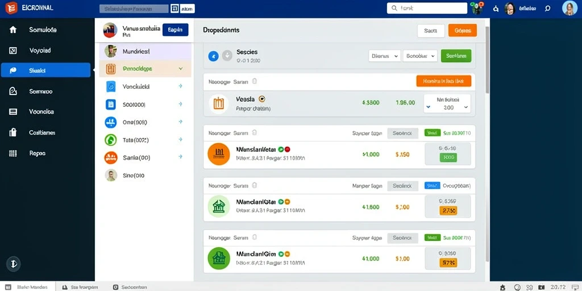Click the blue circle icon beside Ona(90I0)
582x291 pixels.
click(x=111, y=122)
